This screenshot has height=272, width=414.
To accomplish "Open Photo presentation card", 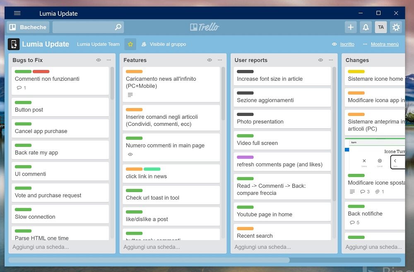I will click(x=282, y=119).
